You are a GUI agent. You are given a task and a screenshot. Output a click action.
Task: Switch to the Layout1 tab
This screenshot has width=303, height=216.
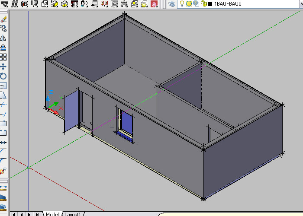point(73,214)
